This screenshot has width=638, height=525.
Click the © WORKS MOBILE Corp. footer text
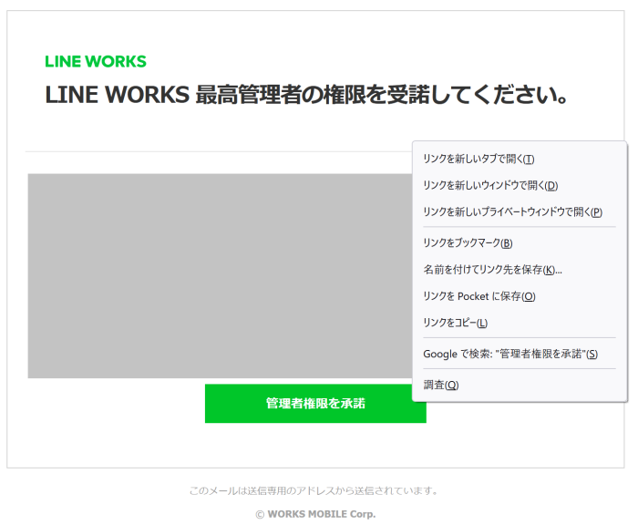coord(315,514)
